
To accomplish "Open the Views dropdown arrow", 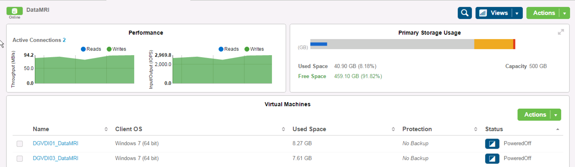I will point(517,13).
